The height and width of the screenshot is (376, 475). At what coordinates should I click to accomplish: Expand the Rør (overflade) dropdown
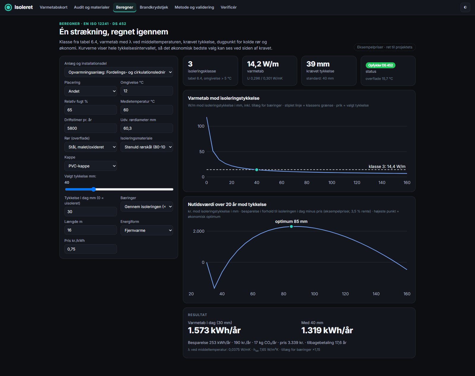pyautogui.click(x=91, y=147)
